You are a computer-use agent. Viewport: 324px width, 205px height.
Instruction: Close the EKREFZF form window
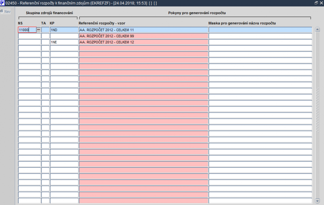click(x=321, y=3)
